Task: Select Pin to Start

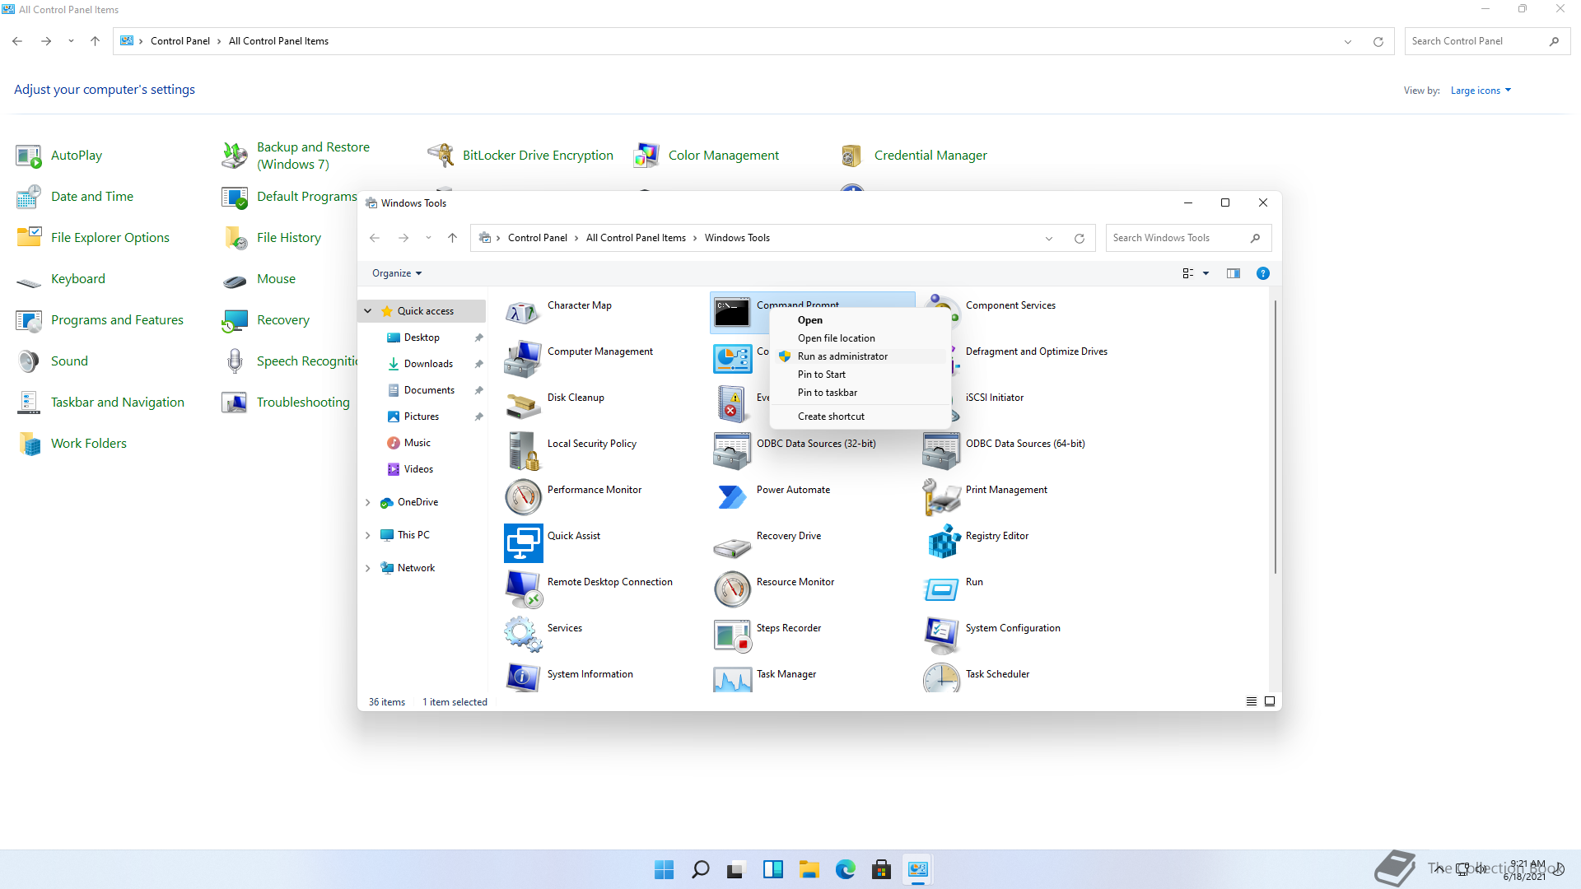Action: pos(860,375)
